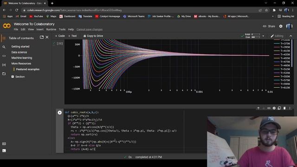The image size is (297, 167).
Task: Click Copy to Drive button
Action: pos(93,36)
